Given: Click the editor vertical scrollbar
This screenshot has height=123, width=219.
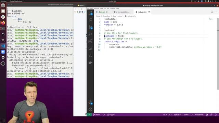Looking at the screenshot, I should [218, 54].
